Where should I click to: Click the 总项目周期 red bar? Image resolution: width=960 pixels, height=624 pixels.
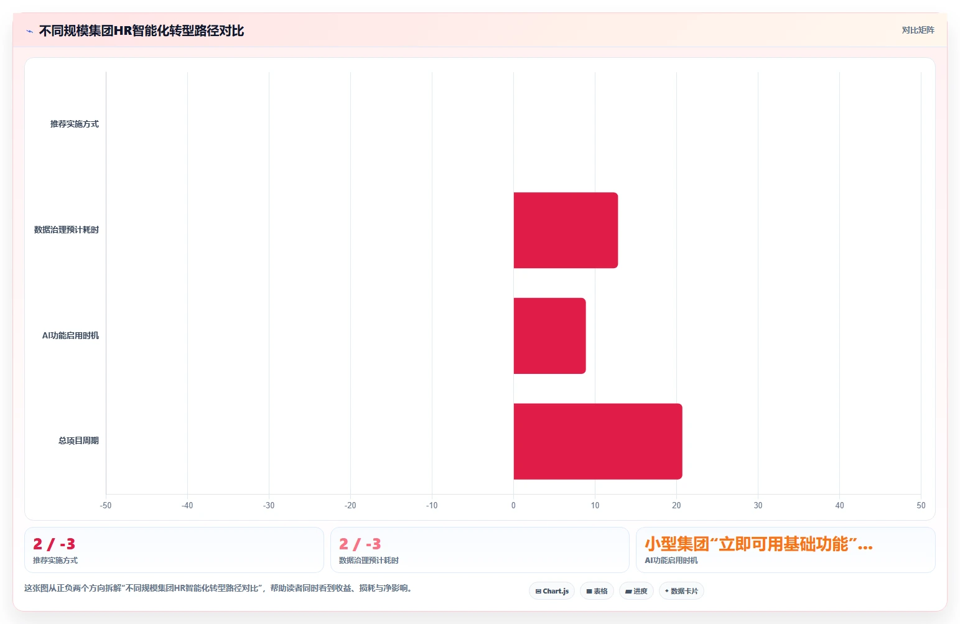pos(598,441)
